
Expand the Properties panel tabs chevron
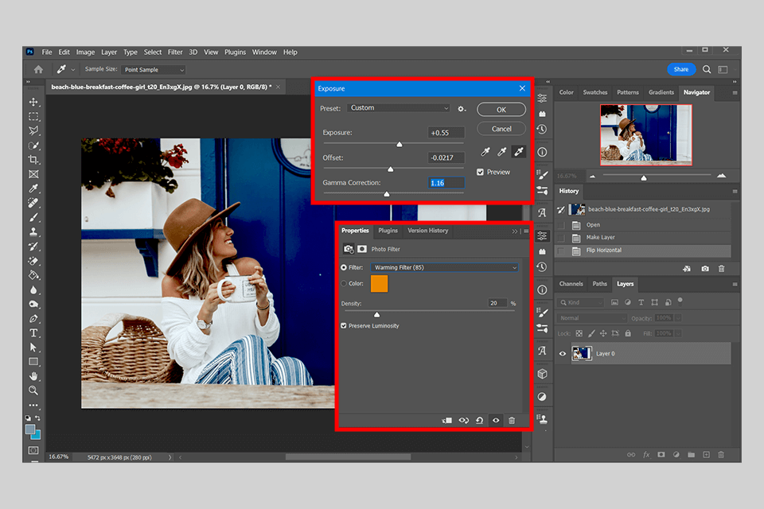click(x=515, y=231)
